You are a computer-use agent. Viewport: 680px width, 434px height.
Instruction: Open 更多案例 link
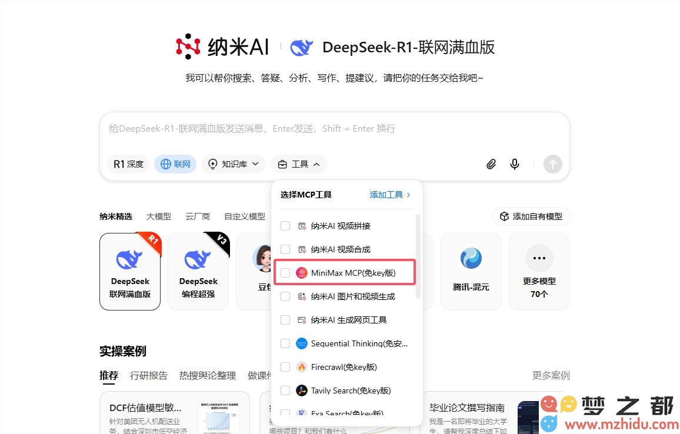coord(551,375)
